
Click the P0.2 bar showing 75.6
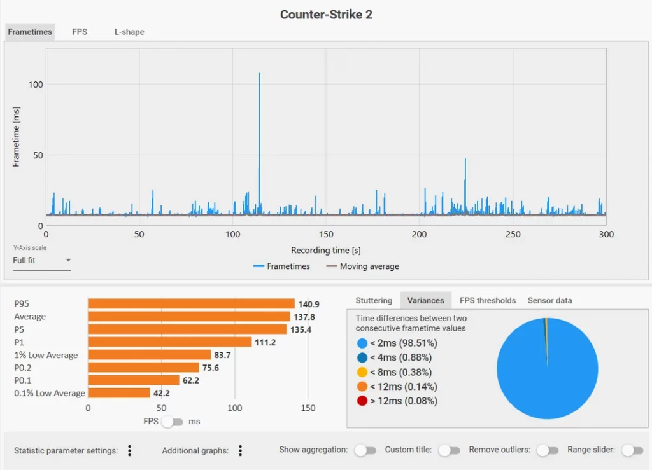pyautogui.click(x=143, y=368)
